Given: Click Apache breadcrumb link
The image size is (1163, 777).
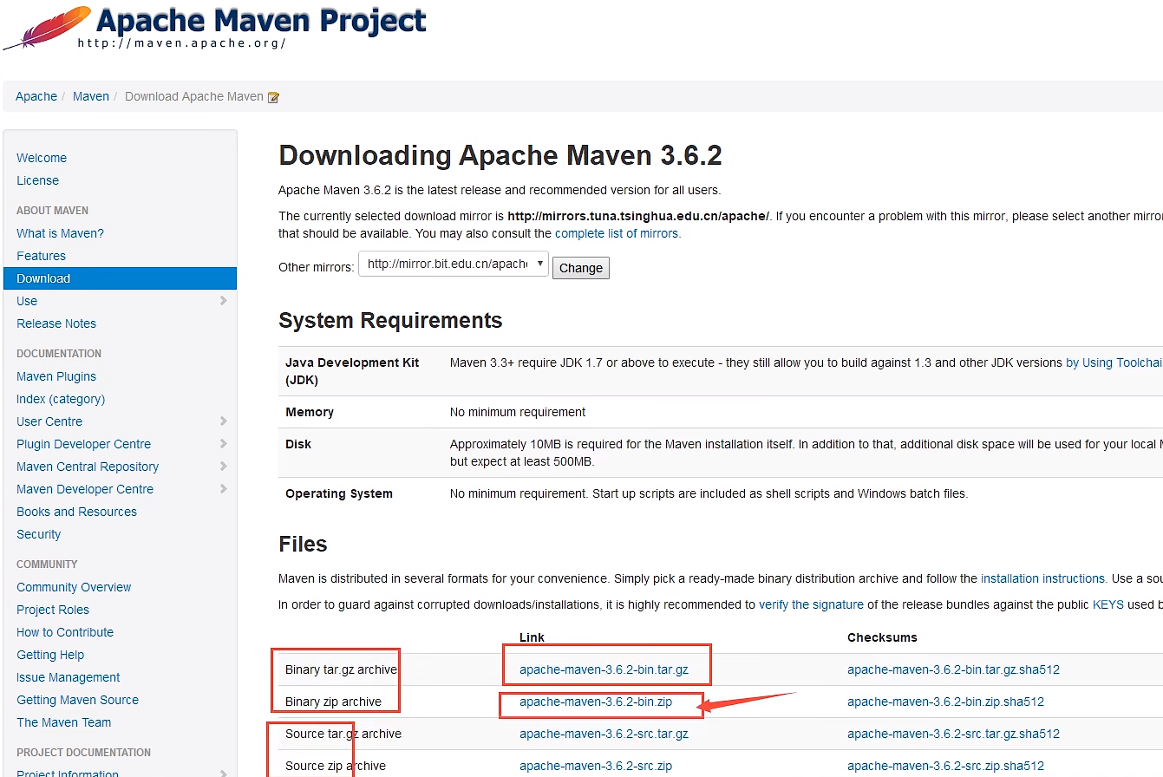Looking at the screenshot, I should pyautogui.click(x=36, y=96).
